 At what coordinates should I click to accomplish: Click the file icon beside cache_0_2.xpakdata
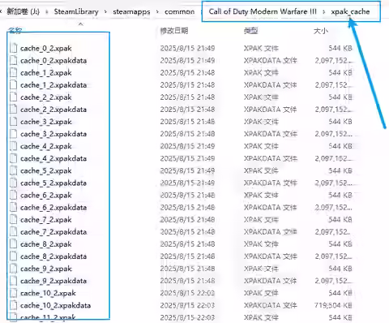pyautogui.click(x=13, y=60)
